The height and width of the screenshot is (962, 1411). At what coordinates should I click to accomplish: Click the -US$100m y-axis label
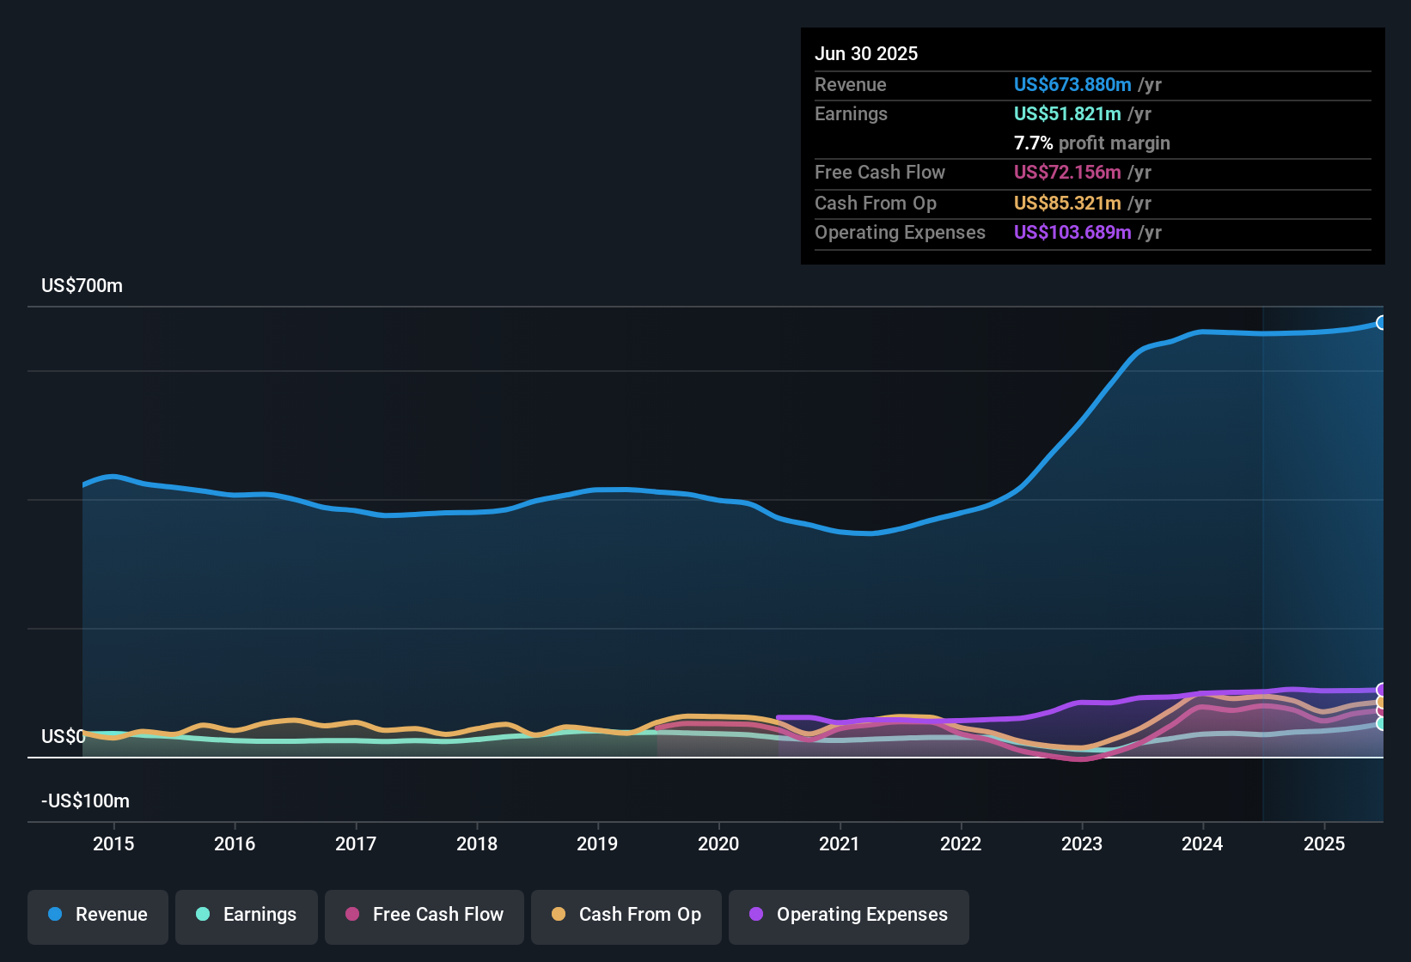pos(85,801)
